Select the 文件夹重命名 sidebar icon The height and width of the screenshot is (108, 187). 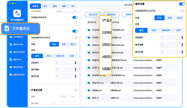click(11, 37)
